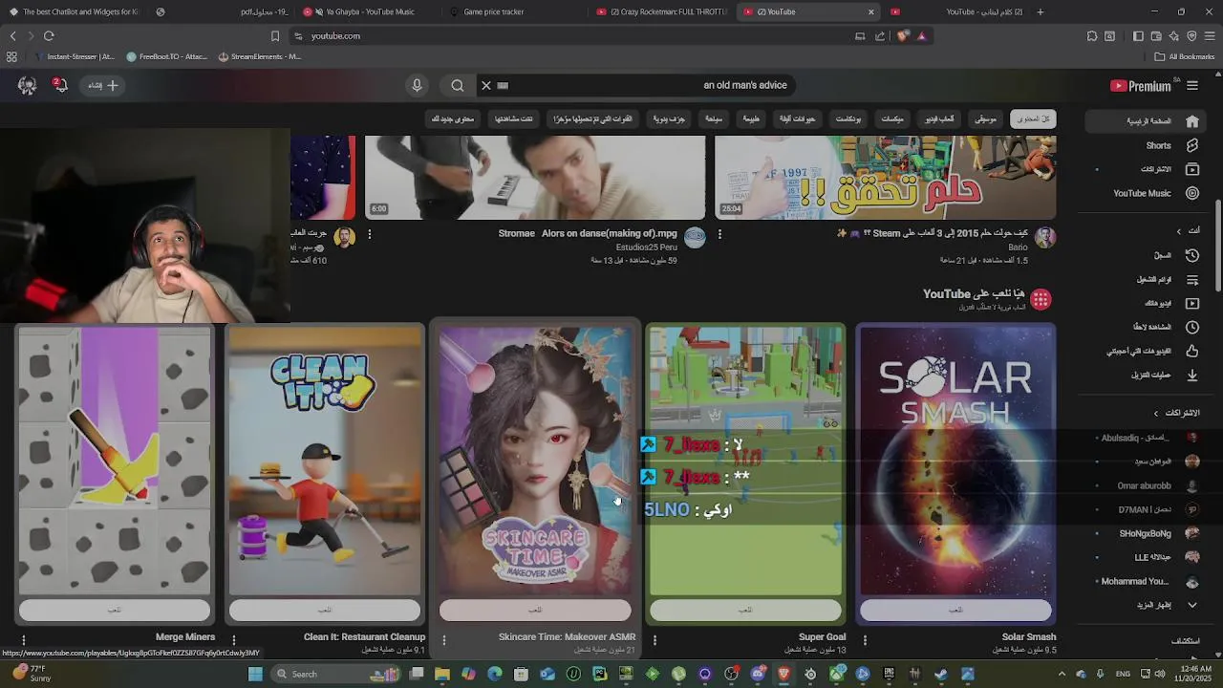Select the Podcasts filter chip
1223x688 pixels.
pyautogui.click(x=848, y=118)
